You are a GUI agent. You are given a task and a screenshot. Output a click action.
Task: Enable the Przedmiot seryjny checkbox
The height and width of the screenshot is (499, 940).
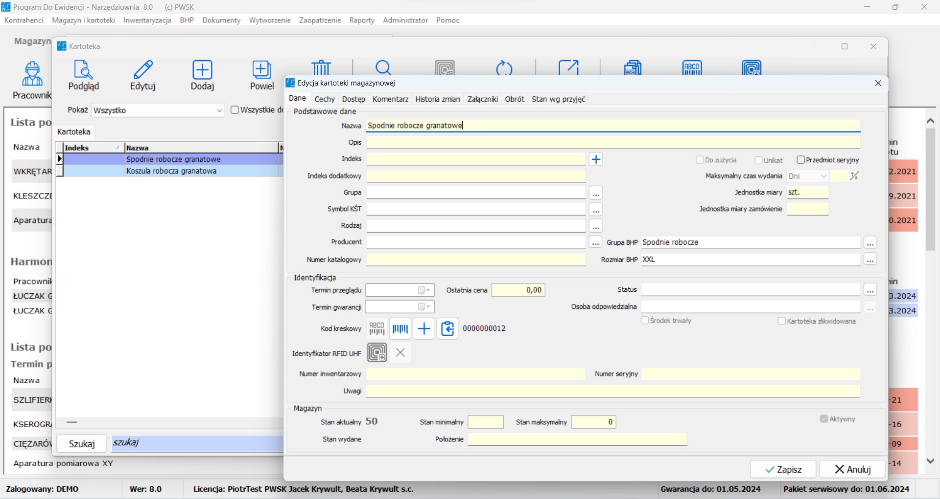801,160
